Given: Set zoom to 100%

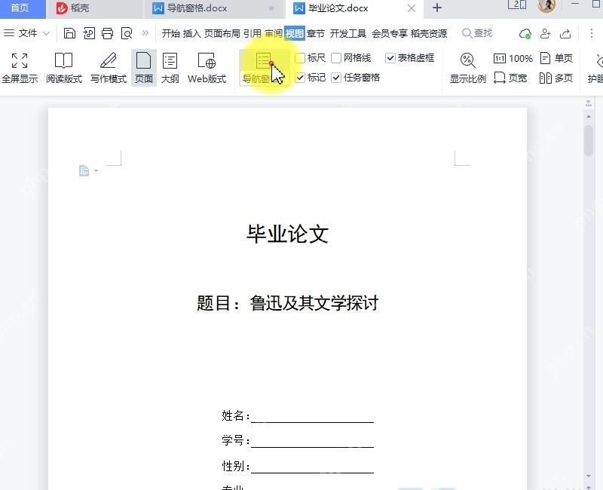Looking at the screenshot, I should (513, 59).
